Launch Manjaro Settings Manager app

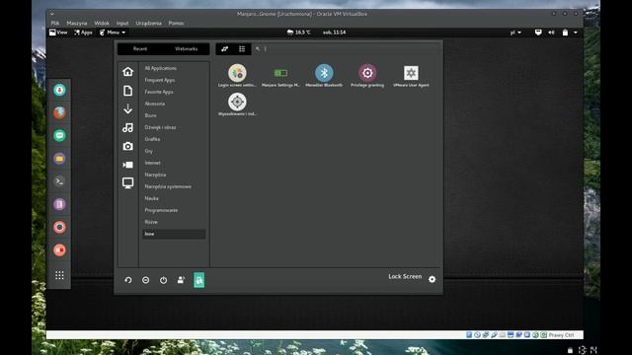(x=280, y=75)
